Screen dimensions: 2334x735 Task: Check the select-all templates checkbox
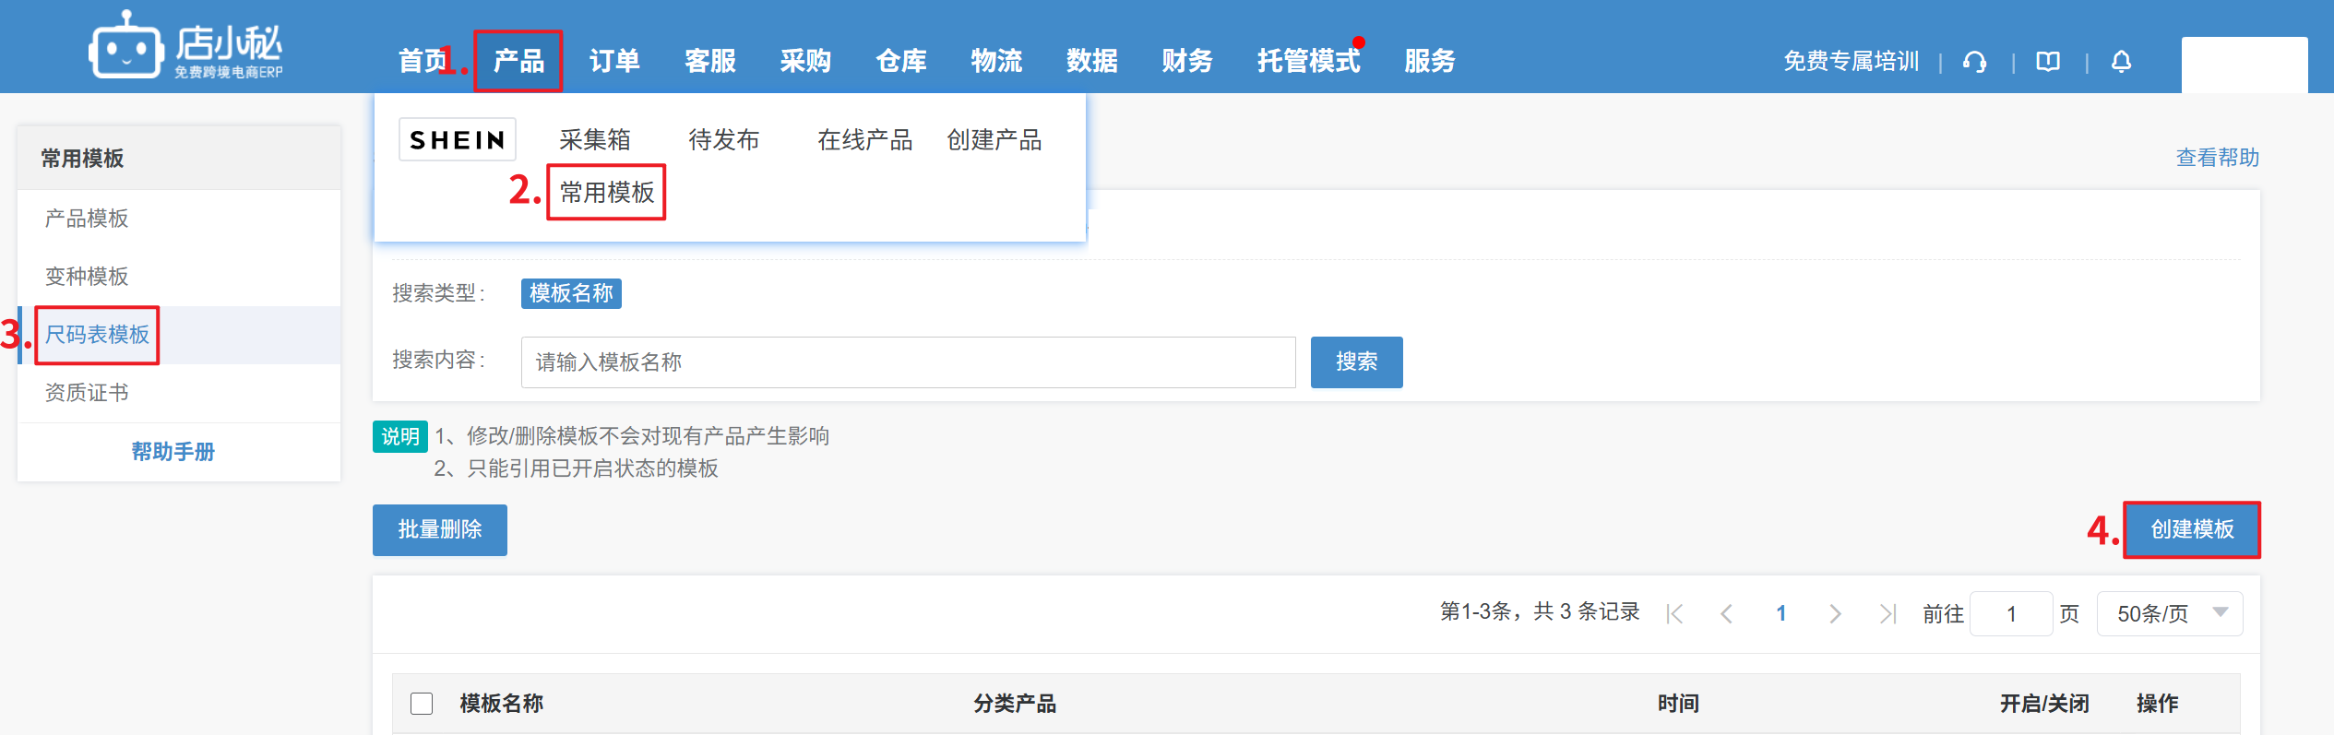click(422, 704)
